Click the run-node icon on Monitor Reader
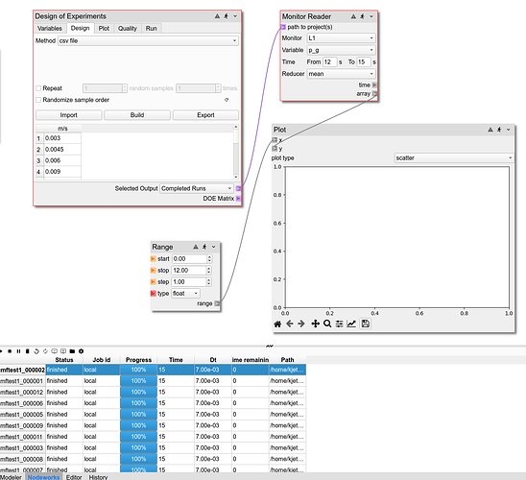The height and width of the screenshot is (480, 526). [362, 16]
